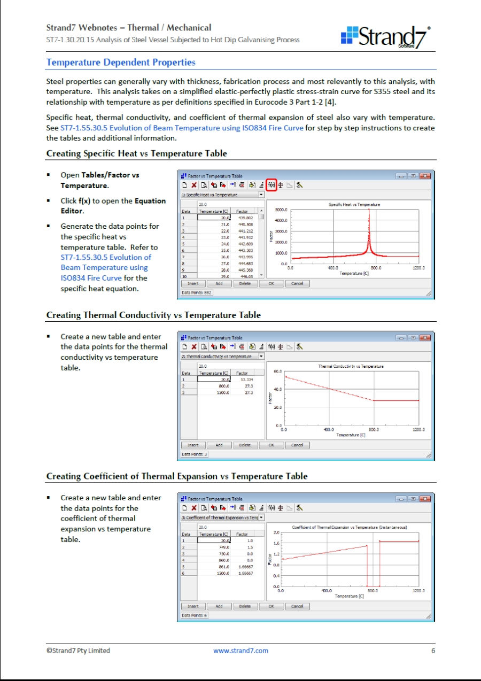Viewport: 481px width, 681px height.
Task: Click Cancel in the Thermal Conductivity dialog
Action: 297,445
